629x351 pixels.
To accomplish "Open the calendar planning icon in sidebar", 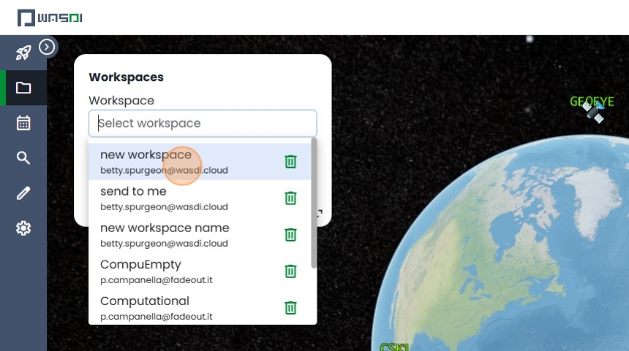I will 23,123.
